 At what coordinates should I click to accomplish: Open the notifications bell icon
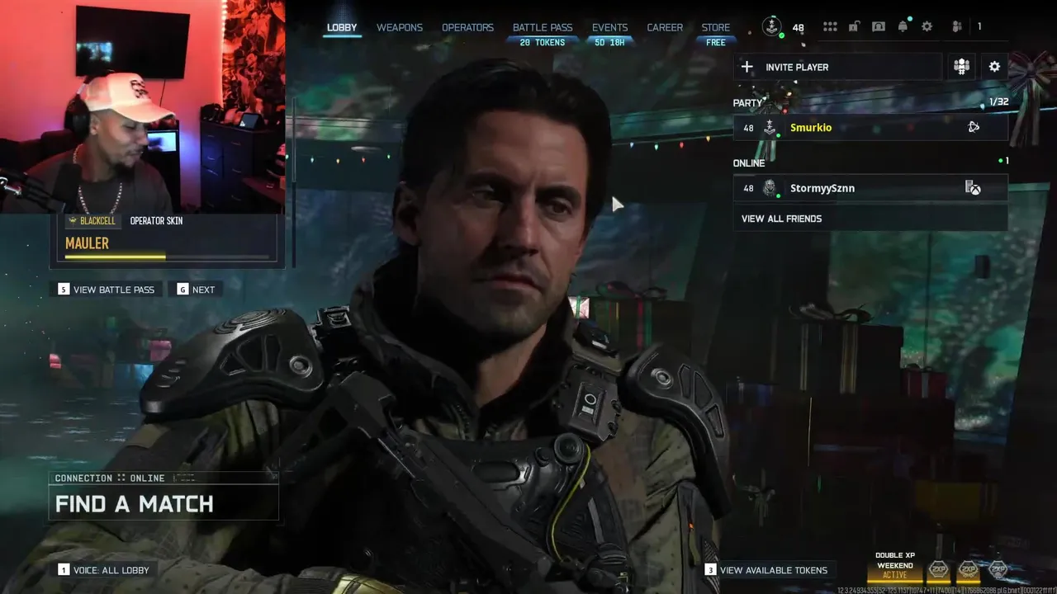click(x=903, y=26)
